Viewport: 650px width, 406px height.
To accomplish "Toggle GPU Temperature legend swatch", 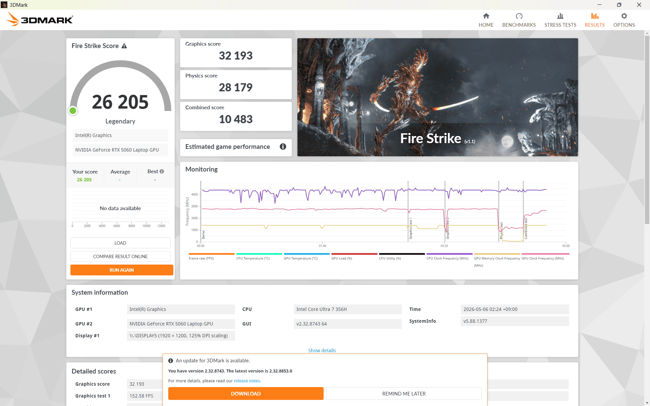I will coord(307,254).
